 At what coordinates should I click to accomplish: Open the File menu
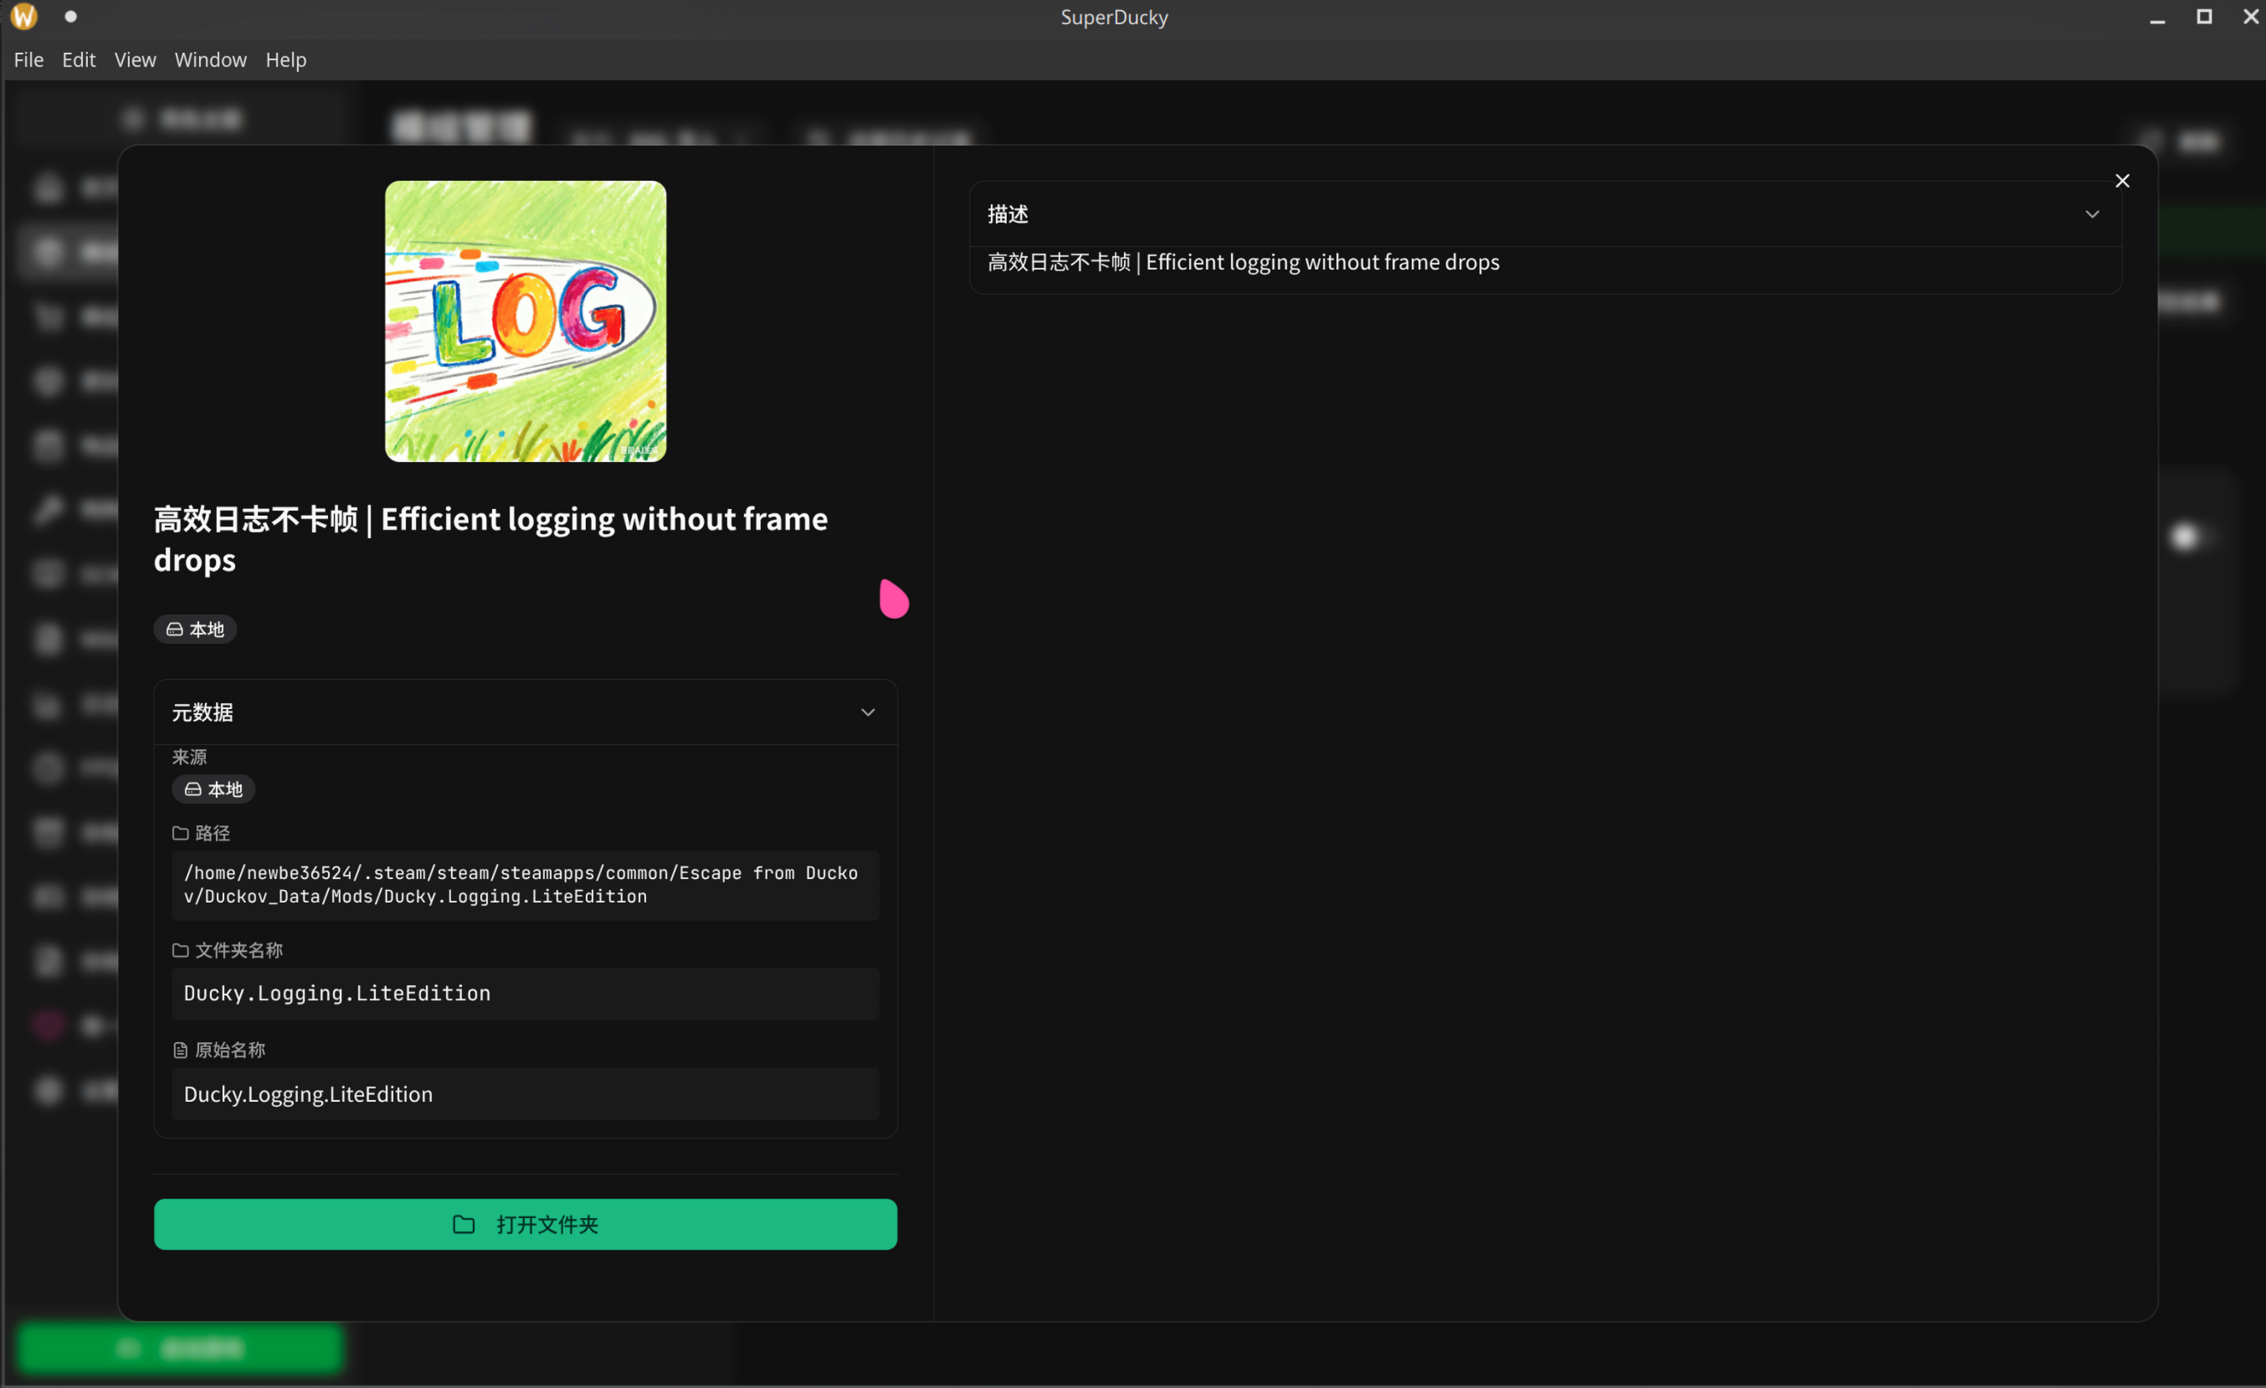click(x=28, y=59)
